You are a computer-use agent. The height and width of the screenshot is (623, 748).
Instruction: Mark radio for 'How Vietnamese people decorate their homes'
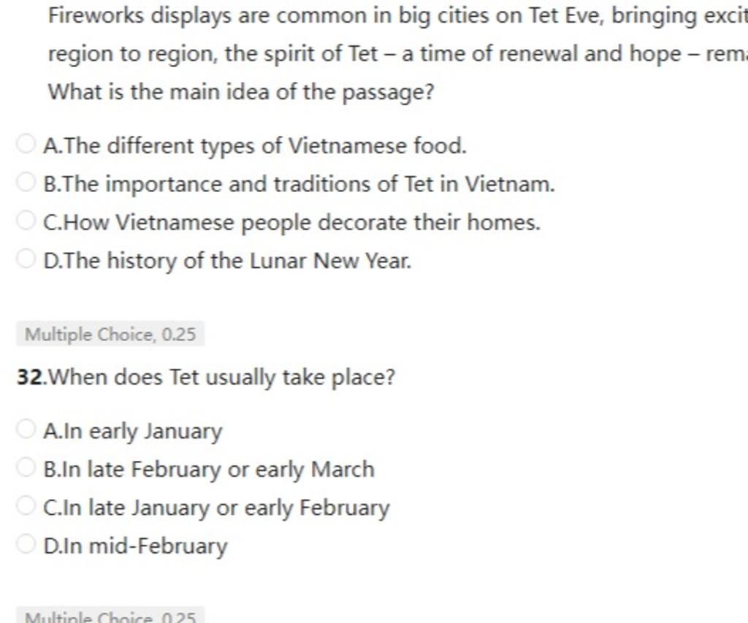pyautogui.click(x=26, y=221)
